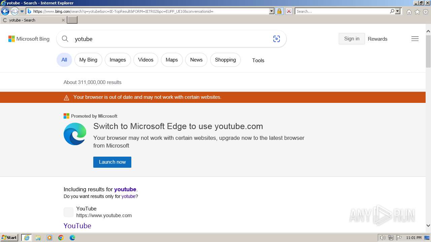Click the network tray icon
The height and width of the screenshot is (242, 431).
coord(391,238)
